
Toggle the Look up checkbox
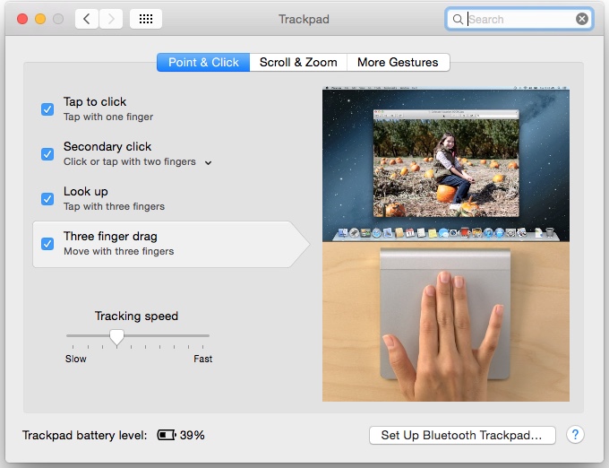[47, 199]
